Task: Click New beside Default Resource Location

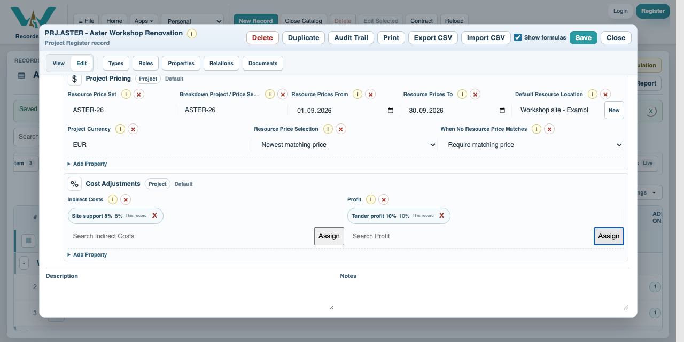Action: [614, 111]
